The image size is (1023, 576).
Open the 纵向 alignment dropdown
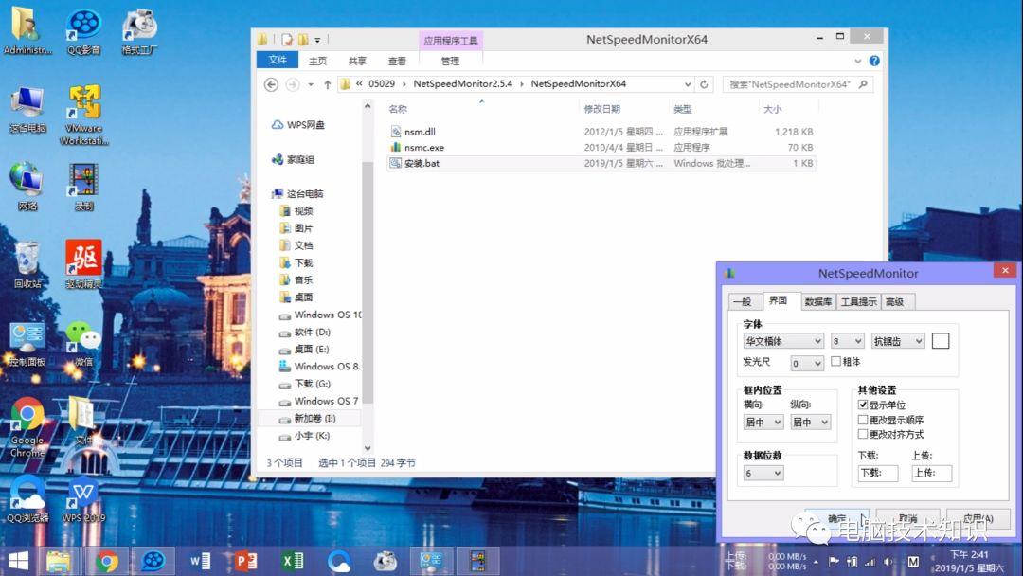(810, 422)
